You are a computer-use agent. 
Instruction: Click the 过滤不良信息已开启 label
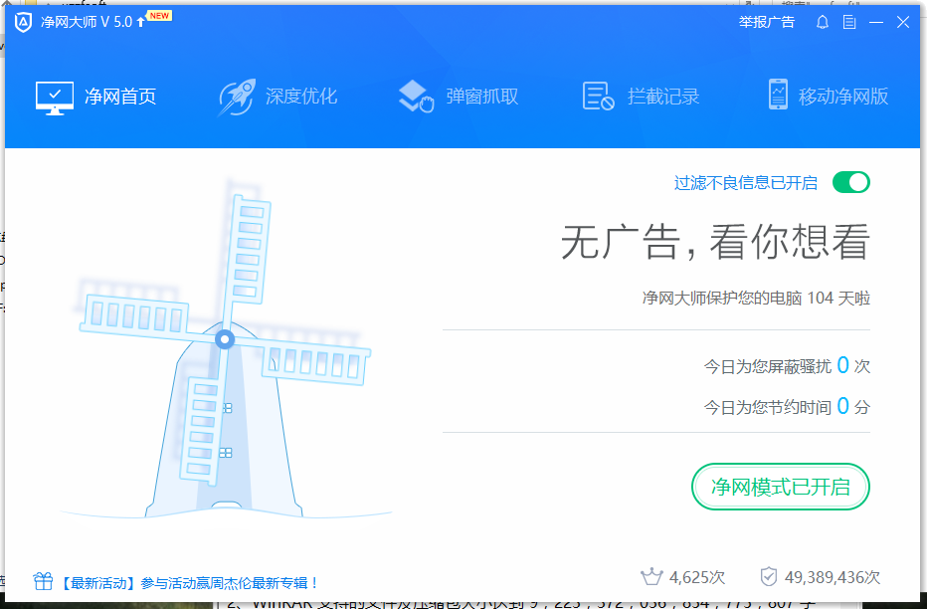(746, 183)
